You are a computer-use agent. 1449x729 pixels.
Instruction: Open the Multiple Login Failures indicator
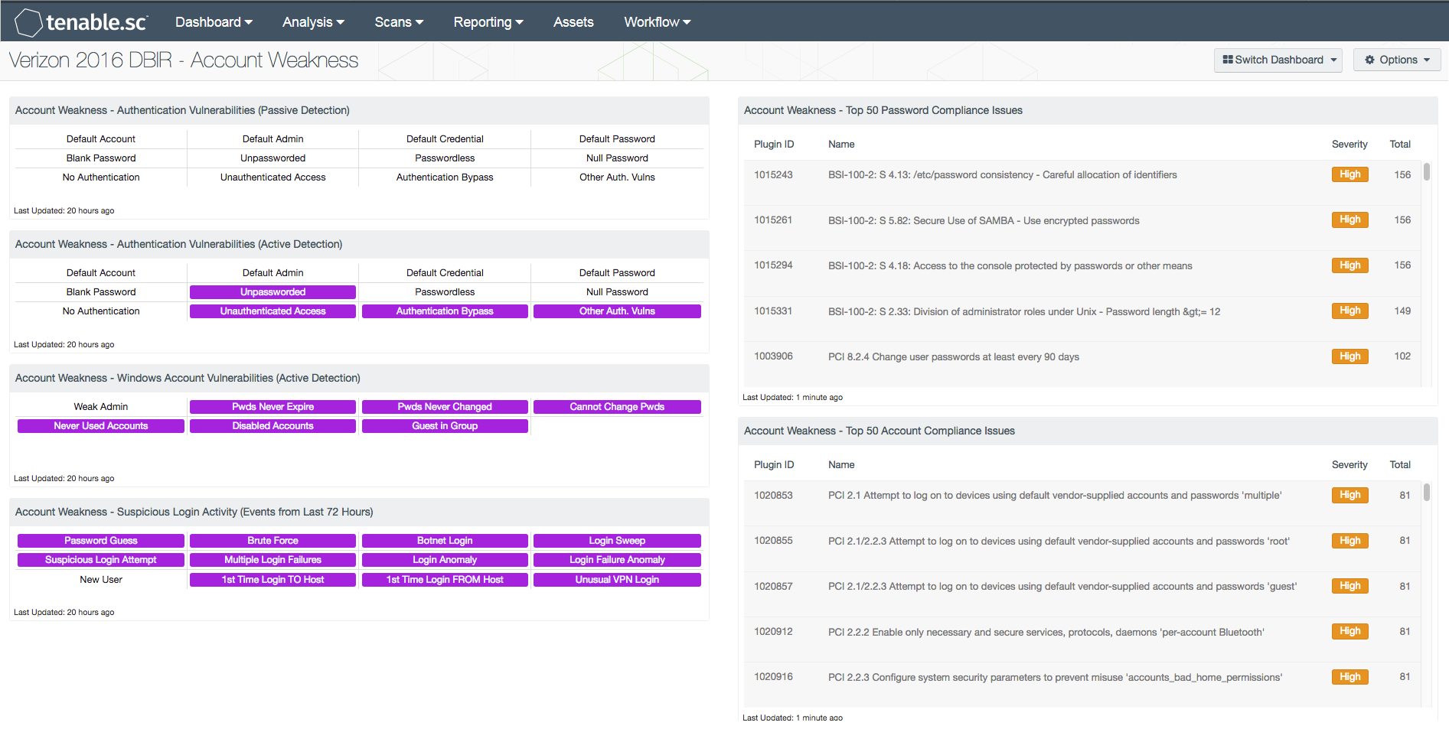coord(273,560)
